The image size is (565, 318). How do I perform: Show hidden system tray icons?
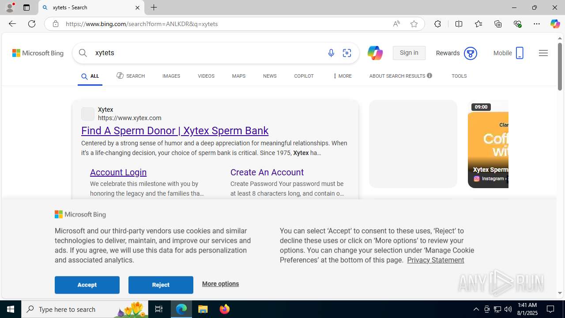476,309
